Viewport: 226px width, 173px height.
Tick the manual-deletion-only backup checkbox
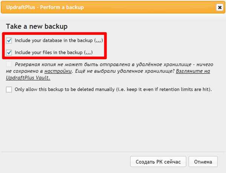[x=9, y=90]
